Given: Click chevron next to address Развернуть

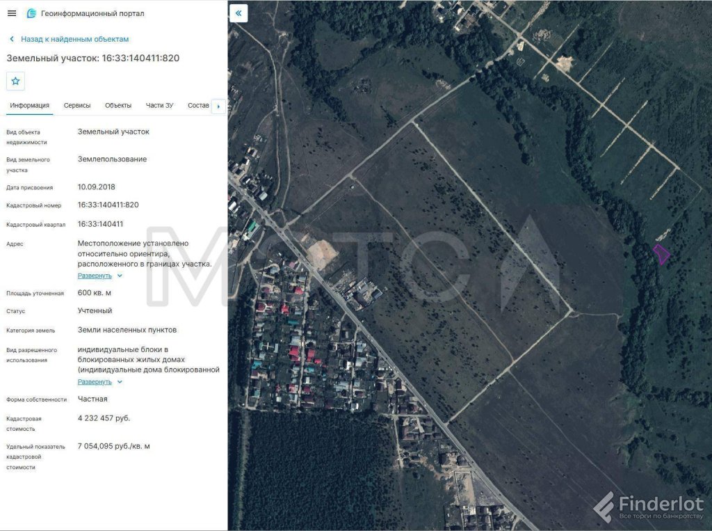Looking at the screenshot, I should [x=120, y=276].
